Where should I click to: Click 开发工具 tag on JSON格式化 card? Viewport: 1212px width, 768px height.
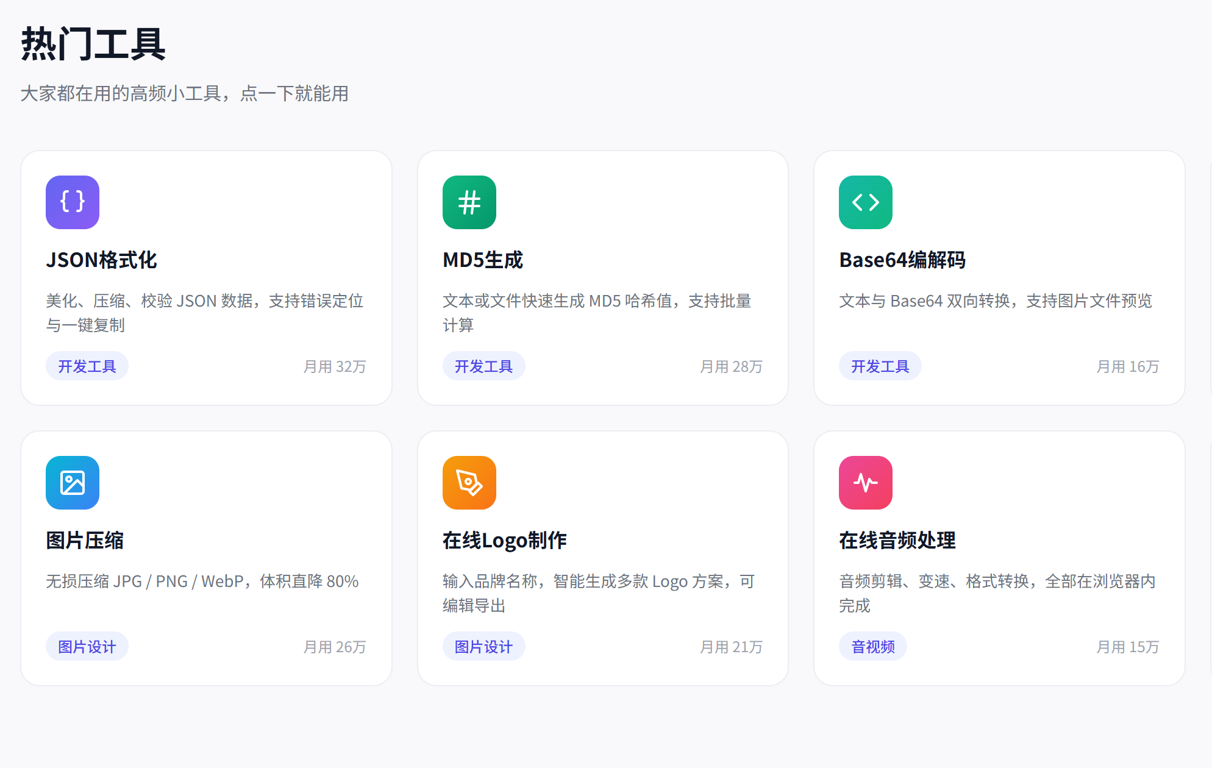pos(87,366)
